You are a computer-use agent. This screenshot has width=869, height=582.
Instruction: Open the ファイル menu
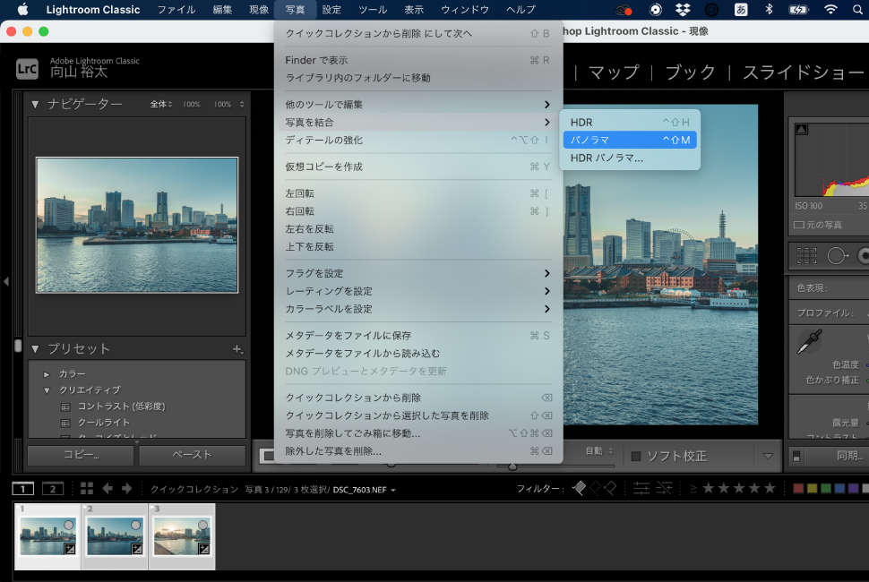[x=176, y=10]
